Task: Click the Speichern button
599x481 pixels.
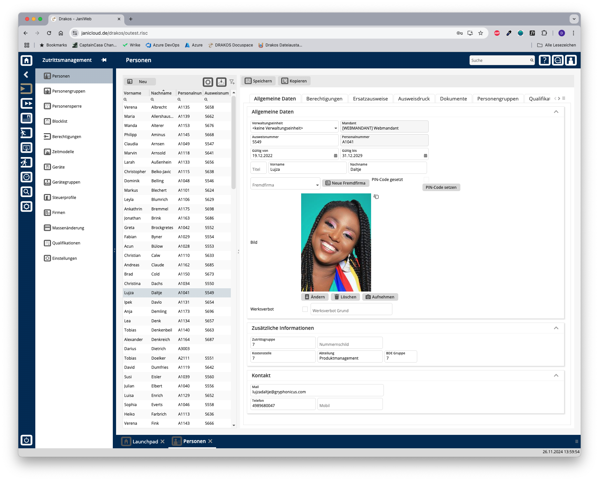Action: coord(259,81)
